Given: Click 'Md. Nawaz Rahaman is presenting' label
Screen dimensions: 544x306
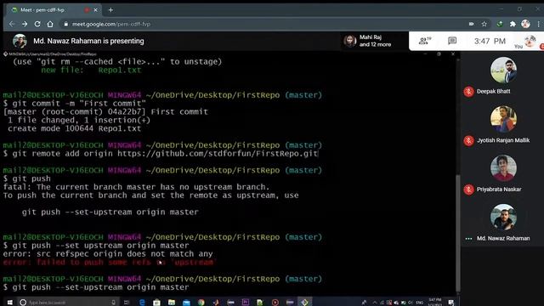Looking at the screenshot, I should tap(88, 41).
